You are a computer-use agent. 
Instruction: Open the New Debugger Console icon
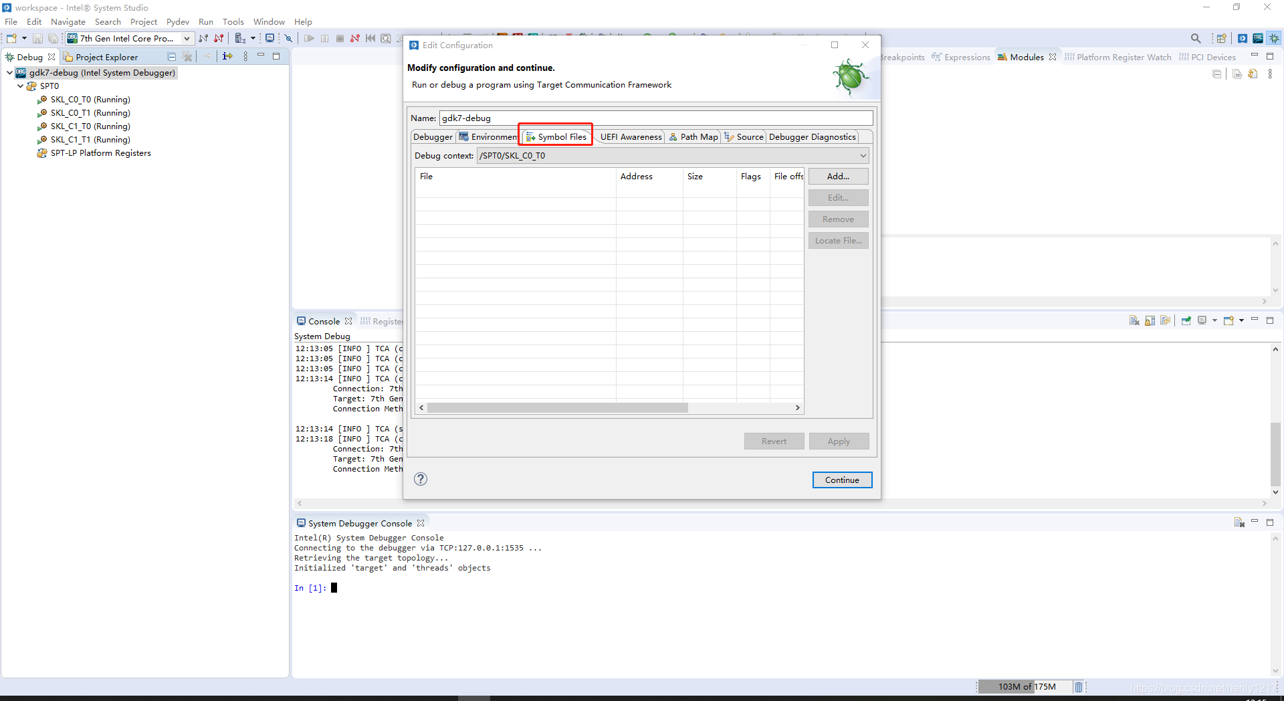(270, 38)
